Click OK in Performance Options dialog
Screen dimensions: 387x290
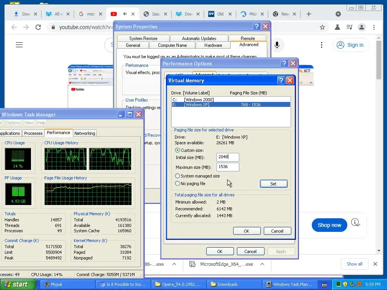[220, 251]
